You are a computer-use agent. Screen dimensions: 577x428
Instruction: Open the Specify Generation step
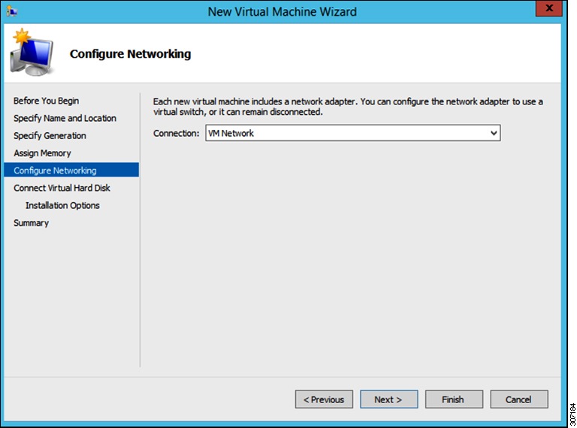(x=50, y=135)
